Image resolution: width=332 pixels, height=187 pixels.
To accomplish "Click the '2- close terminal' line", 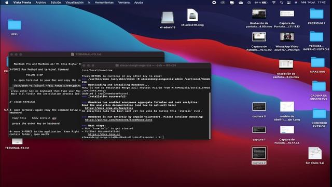I will pos(22,102).
